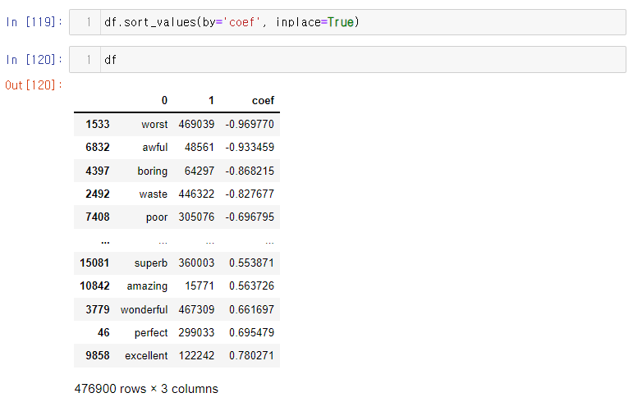The image size is (633, 402).
Task: Select cell with word poor
Action: click(x=157, y=217)
